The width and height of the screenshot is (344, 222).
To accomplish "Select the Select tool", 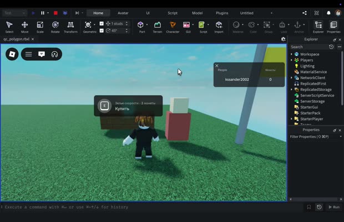I will [x=9, y=27].
